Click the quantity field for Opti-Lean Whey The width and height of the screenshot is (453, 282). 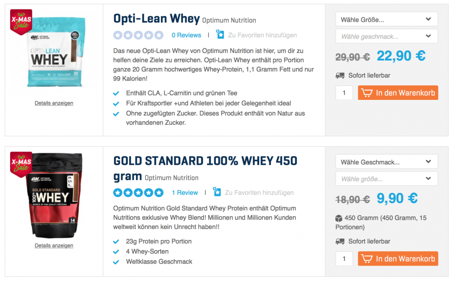[344, 93]
